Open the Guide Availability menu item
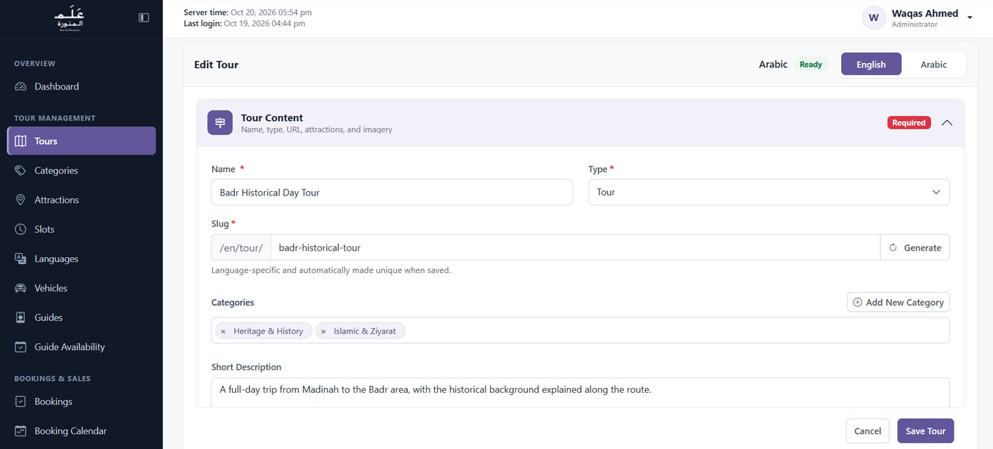 (81, 347)
